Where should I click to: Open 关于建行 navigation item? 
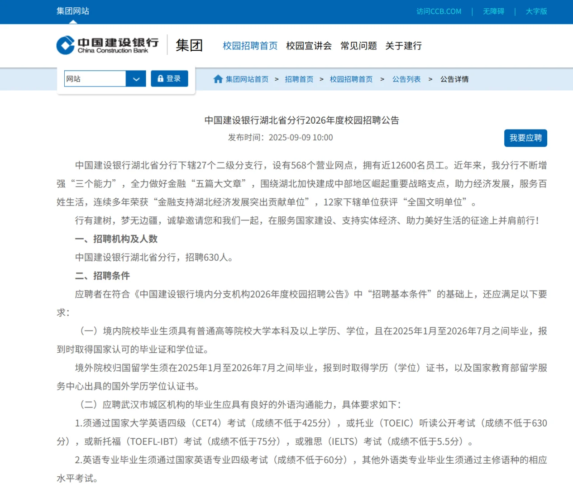(x=403, y=46)
